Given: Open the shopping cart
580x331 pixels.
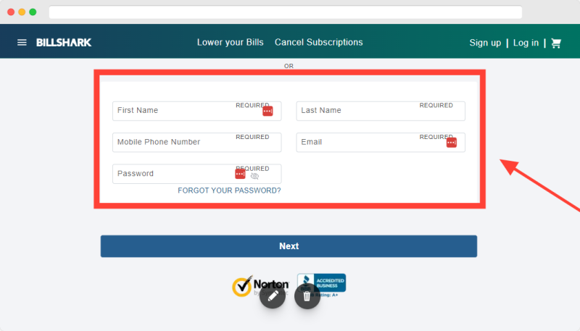Looking at the screenshot, I should coord(556,43).
